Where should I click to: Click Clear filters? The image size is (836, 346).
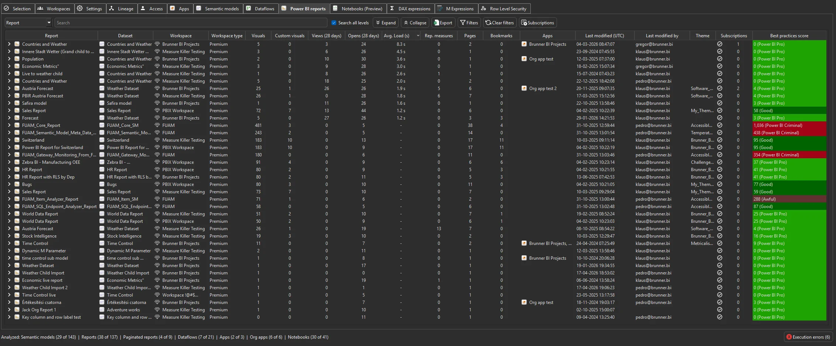[500, 23]
